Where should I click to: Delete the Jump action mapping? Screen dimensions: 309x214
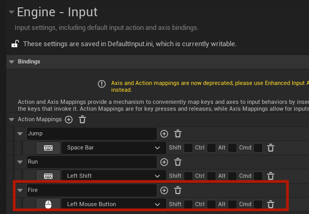click(x=178, y=134)
